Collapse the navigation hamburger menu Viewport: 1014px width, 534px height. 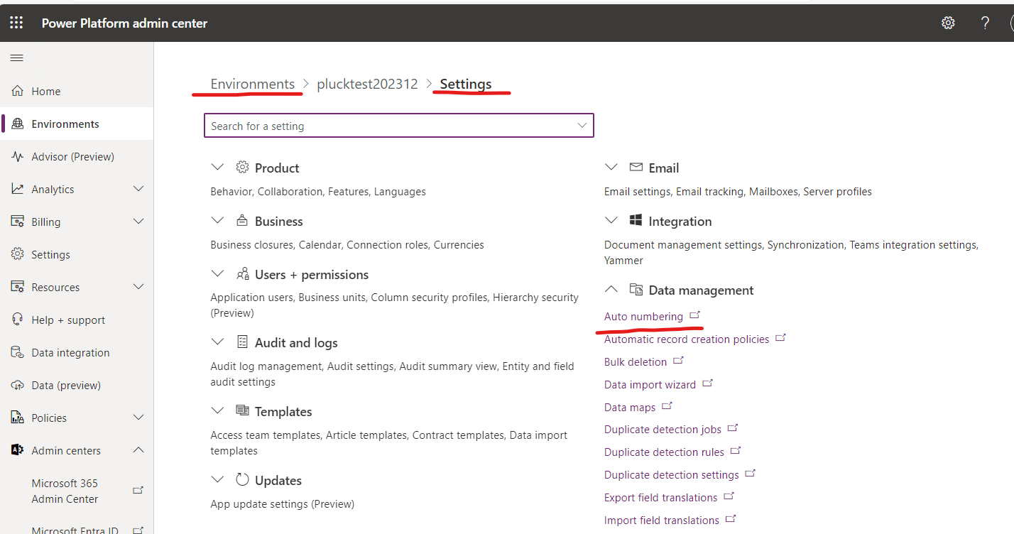tap(17, 58)
